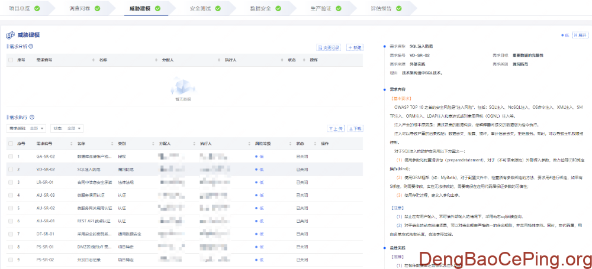Click the 威胁建模 module icon in the heading
The image size is (592, 269).
[10, 35]
